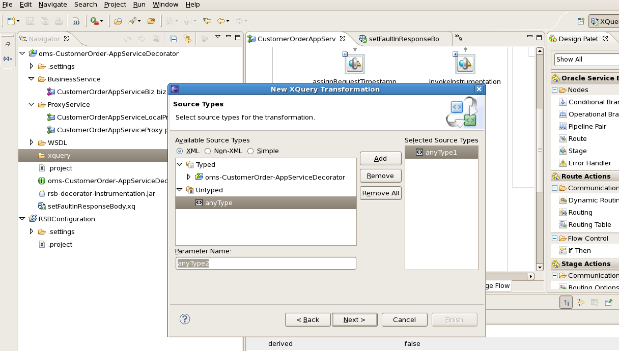Select anyType1 in Selected Source Types
Viewport: 619px width, 351px height.
click(x=441, y=152)
